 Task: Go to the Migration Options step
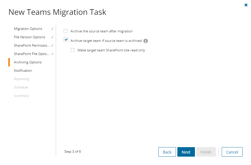pos(28,29)
